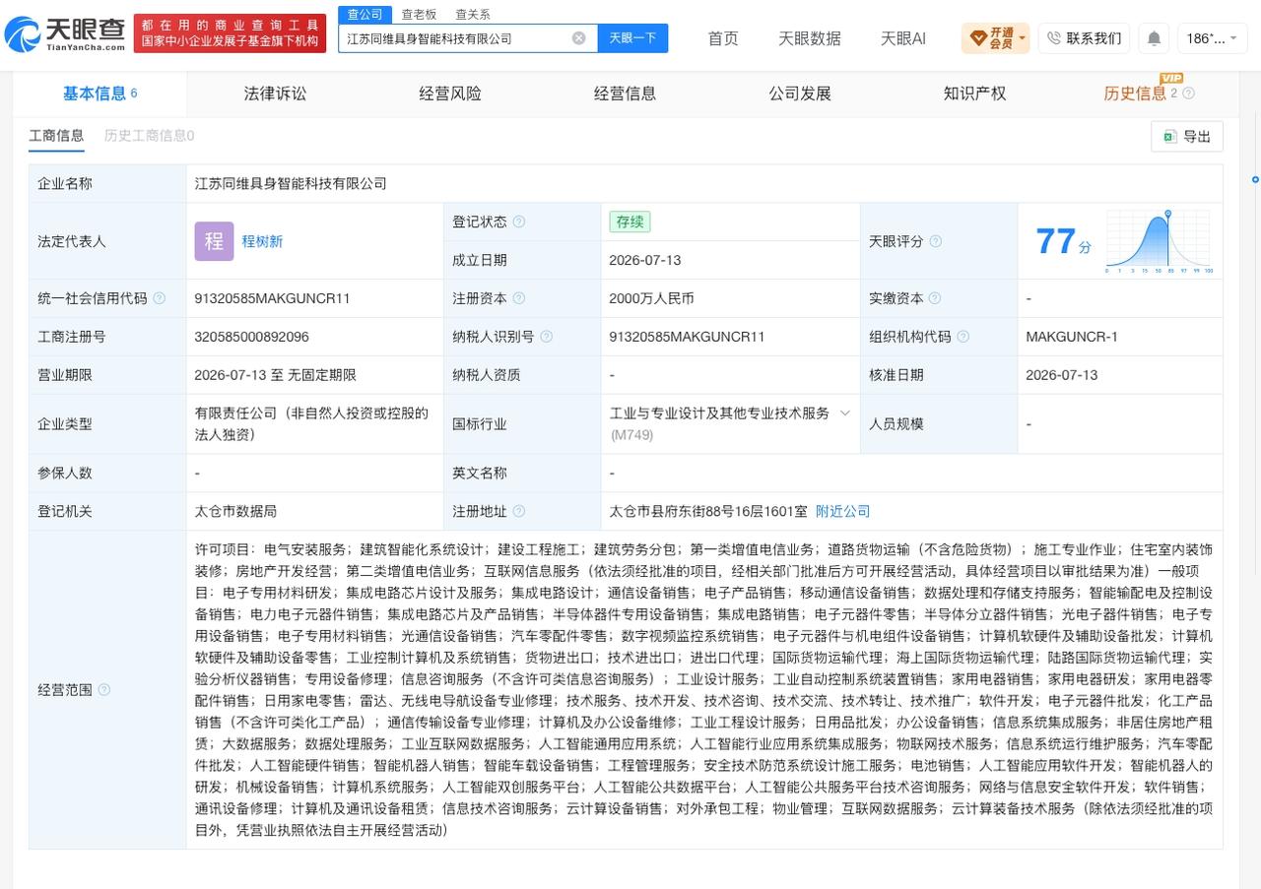This screenshot has width=1261, height=889.
Task: Switch to the 查老板 search tab
Action: tap(419, 14)
